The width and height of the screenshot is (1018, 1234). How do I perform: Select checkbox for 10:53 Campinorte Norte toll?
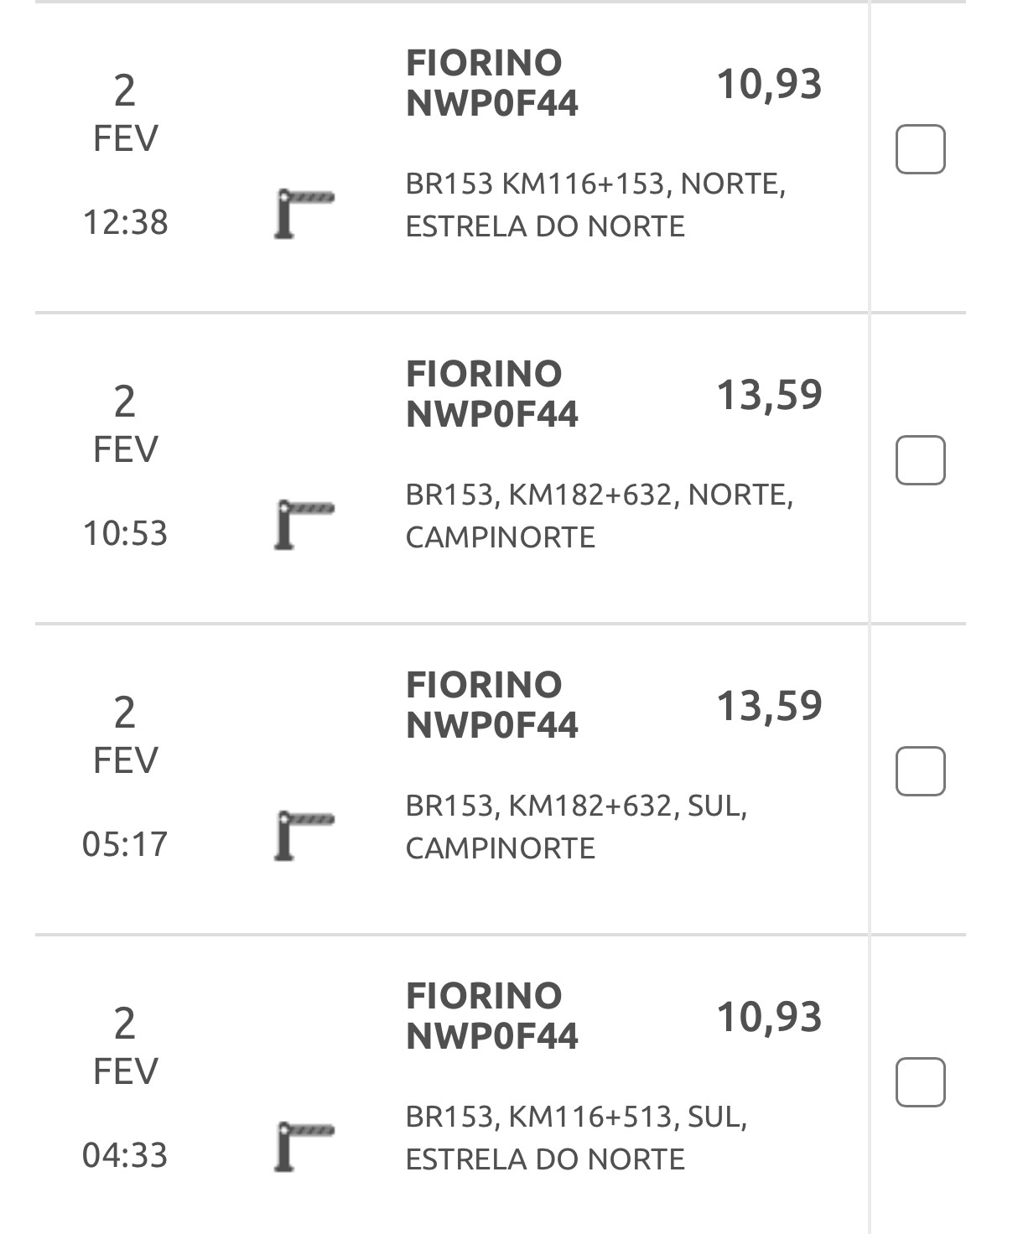920,460
